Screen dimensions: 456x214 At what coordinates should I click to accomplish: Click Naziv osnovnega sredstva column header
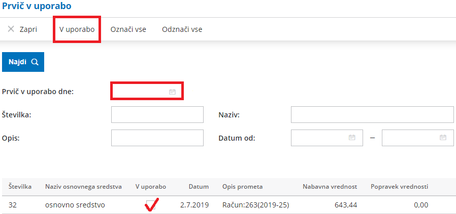click(x=83, y=187)
